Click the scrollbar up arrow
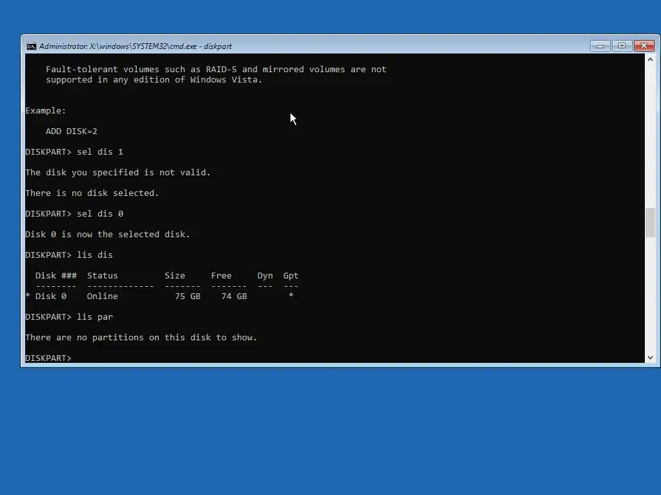 [650, 59]
